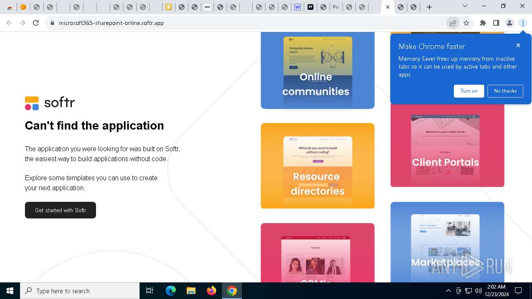Launch Microsoft Edge from taskbar
Image resolution: width=532 pixels, height=299 pixels.
pos(171,291)
